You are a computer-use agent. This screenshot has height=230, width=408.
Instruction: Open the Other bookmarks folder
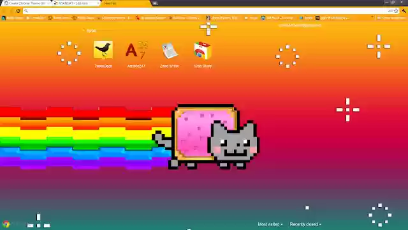(391, 18)
